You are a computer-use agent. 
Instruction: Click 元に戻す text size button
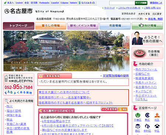coord(157,14)
